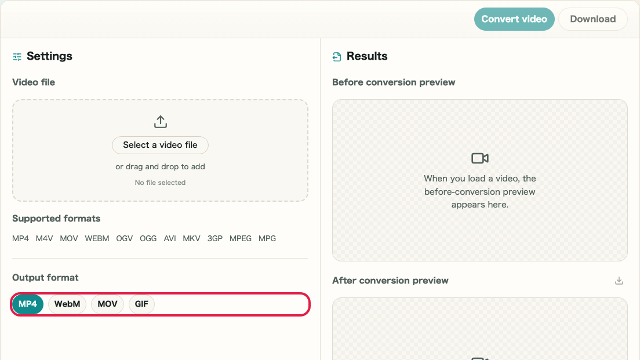Click the Results document icon
This screenshot has width=640, height=360.
(x=337, y=57)
